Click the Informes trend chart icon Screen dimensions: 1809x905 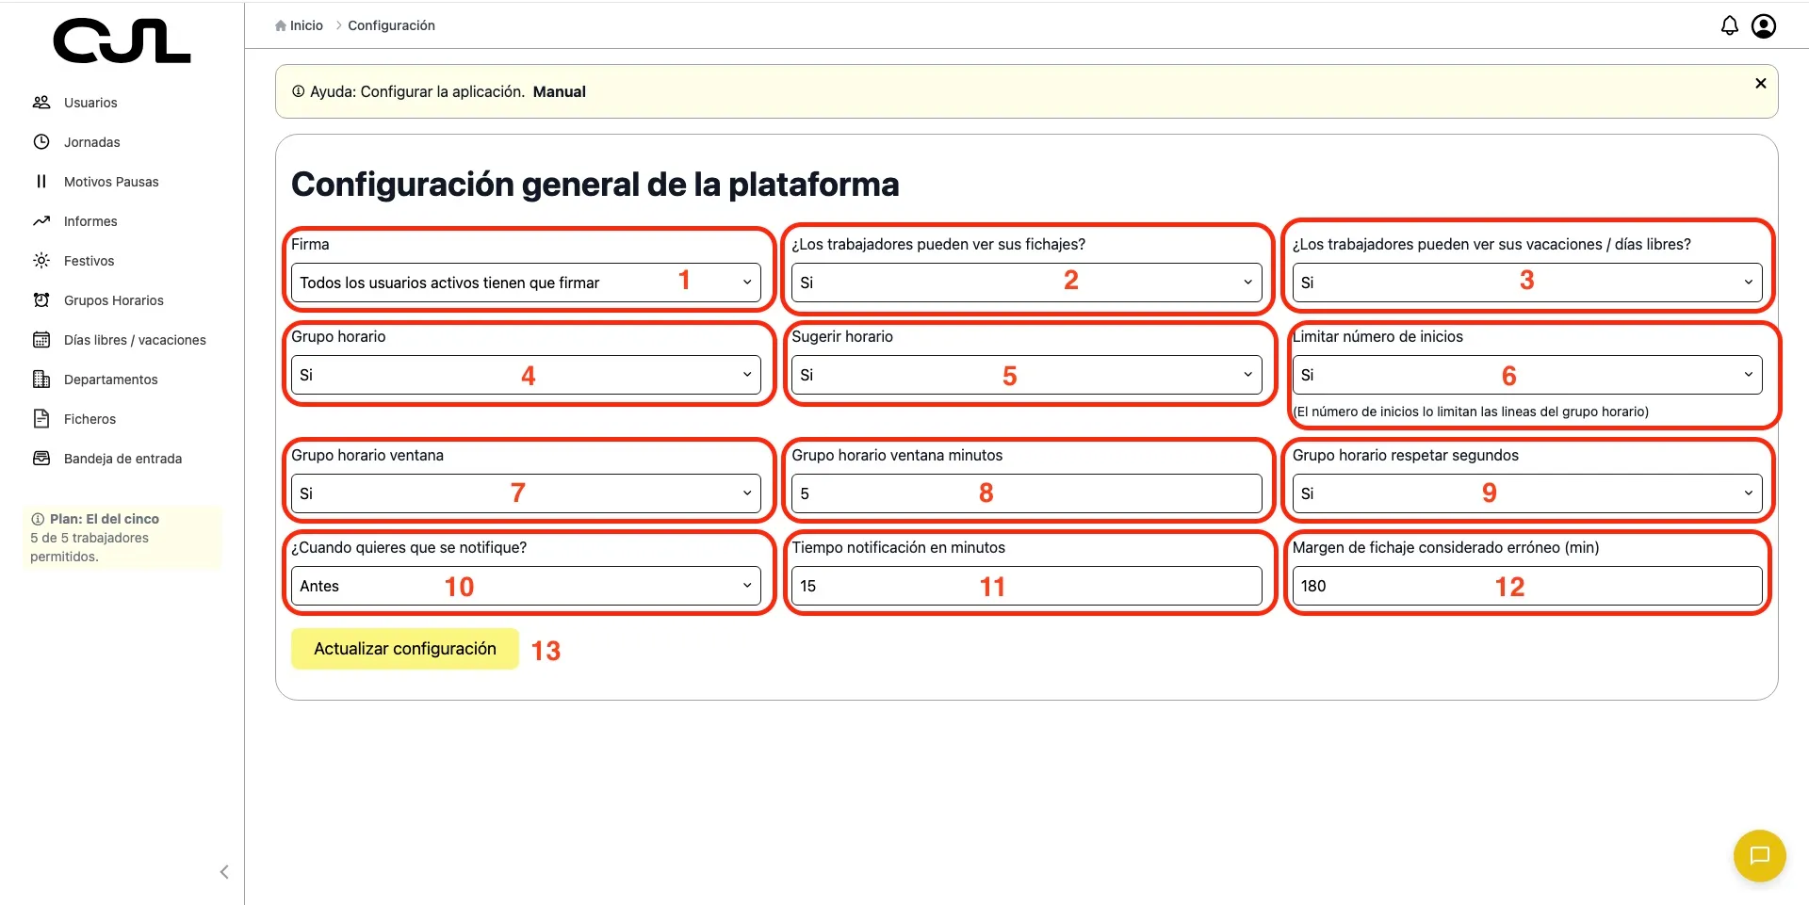[x=41, y=221]
